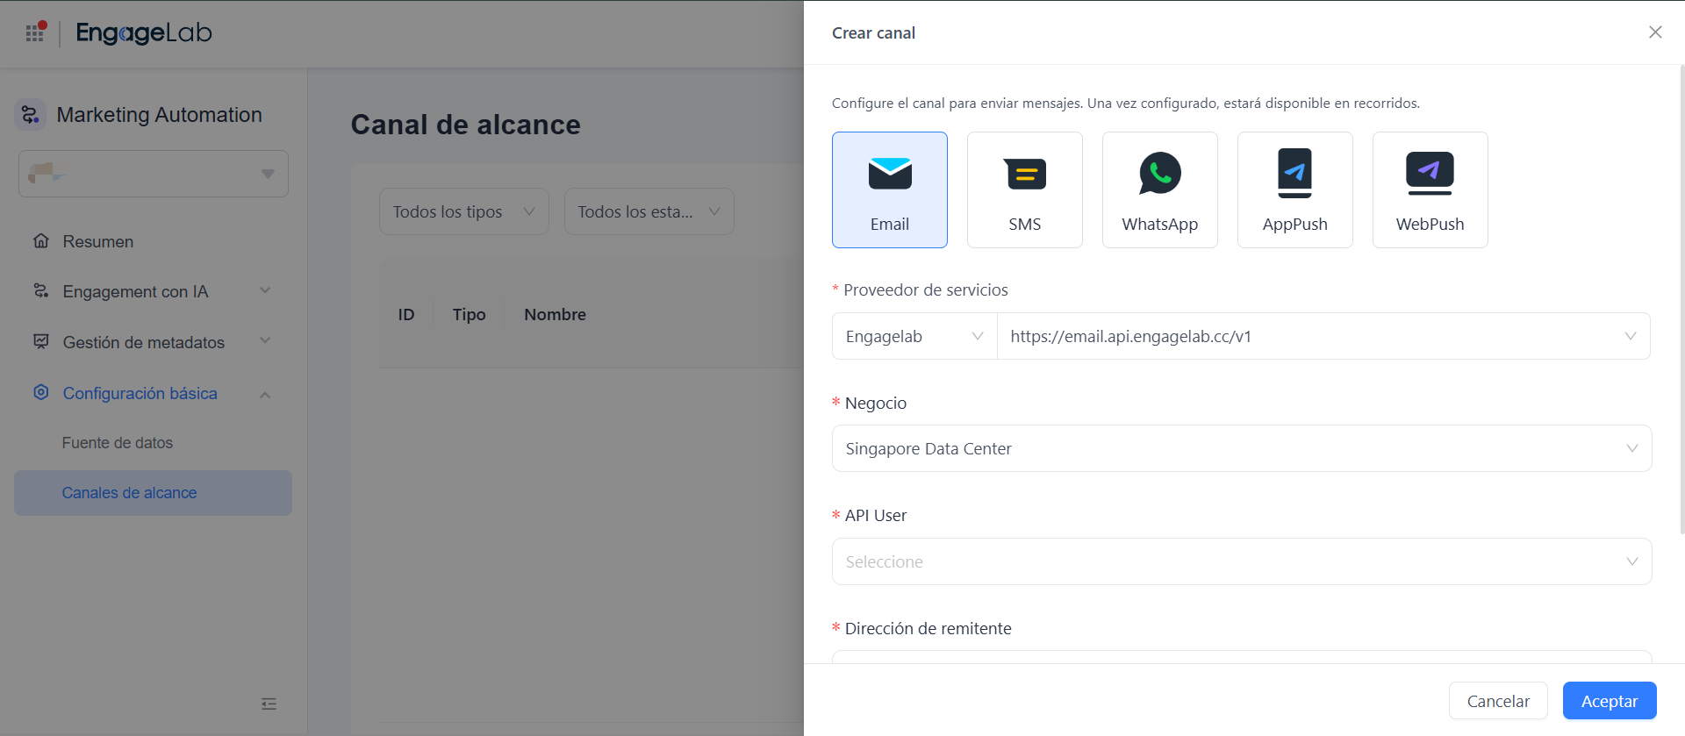
Task: Click the EngageLab logo
Action: (x=144, y=33)
